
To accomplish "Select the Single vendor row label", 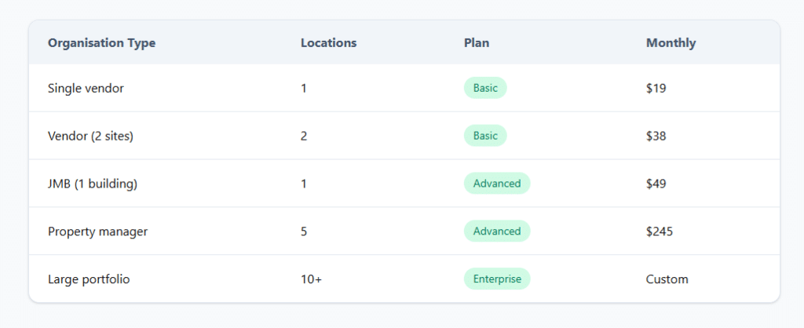I will [86, 88].
